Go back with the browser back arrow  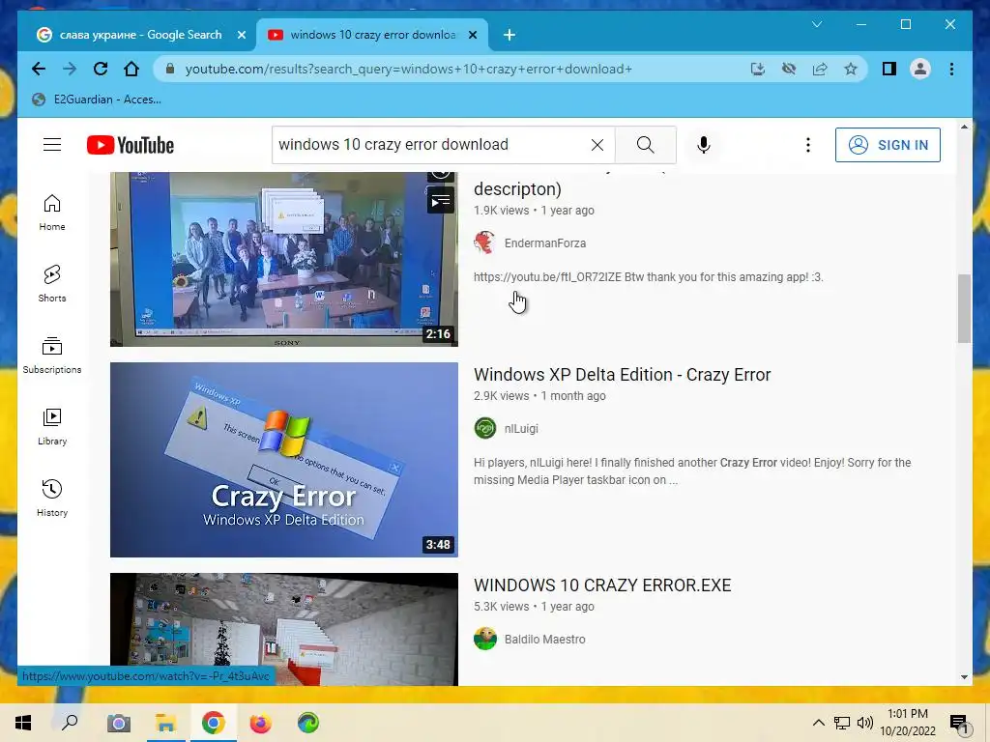[39, 69]
